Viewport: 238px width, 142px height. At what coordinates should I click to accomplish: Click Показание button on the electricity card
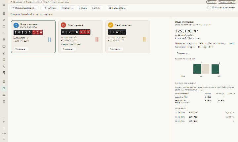tap(115, 49)
